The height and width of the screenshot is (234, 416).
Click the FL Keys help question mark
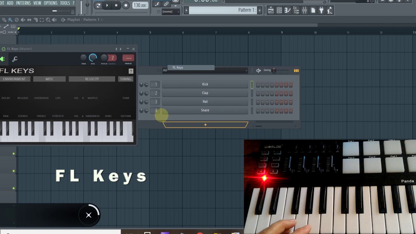pyautogui.click(x=131, y=71)
